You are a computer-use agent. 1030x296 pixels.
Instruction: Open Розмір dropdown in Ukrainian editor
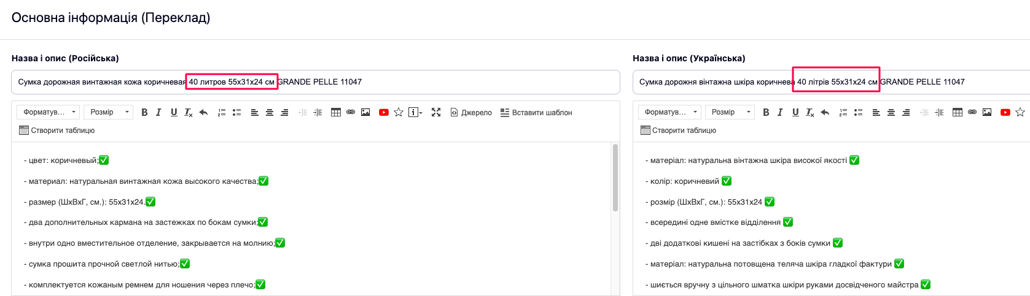[x=730, y=112]
